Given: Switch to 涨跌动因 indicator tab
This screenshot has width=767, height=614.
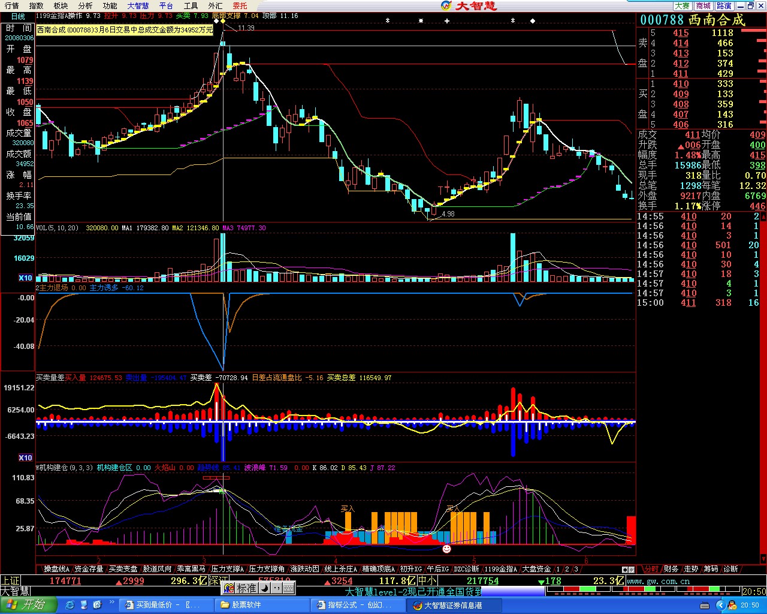Looking at the screenshot, I should point(304,569).
